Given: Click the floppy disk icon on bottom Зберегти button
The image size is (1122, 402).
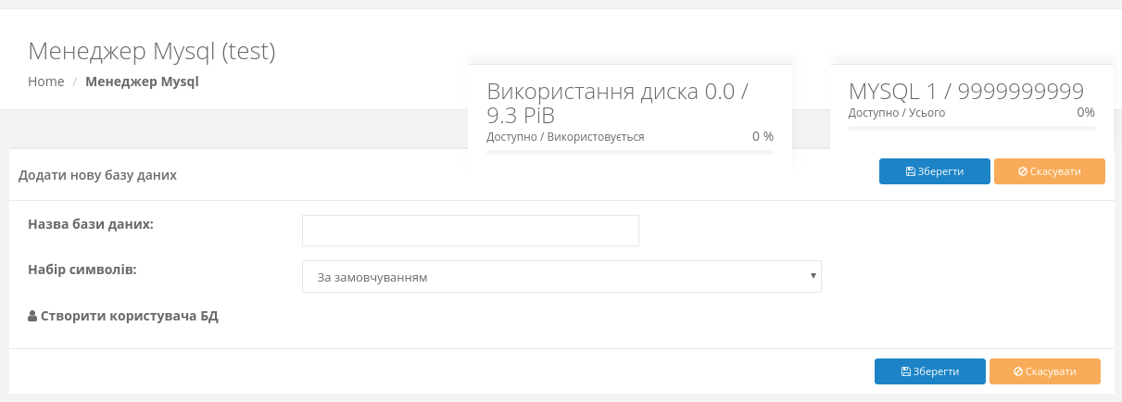Looking at the screenshot, I should coord(906,371).
